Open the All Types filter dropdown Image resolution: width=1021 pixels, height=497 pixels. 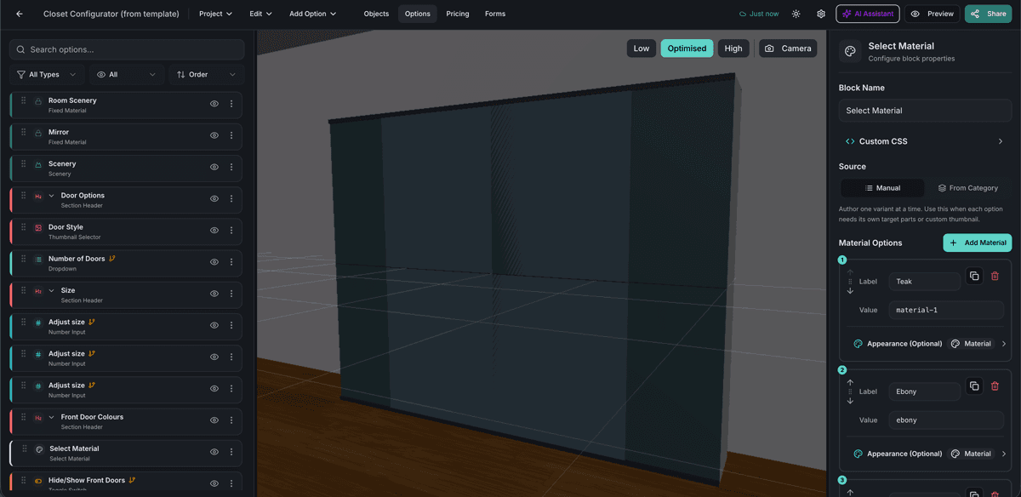48,75
